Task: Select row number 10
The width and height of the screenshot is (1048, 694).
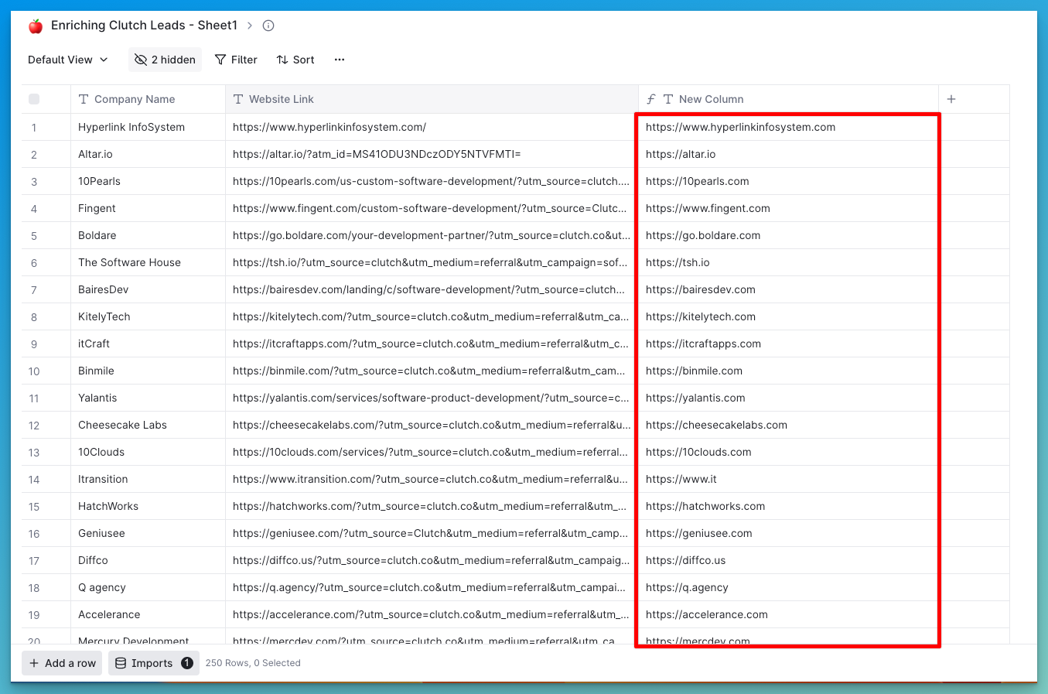Action: [x=34, y=371]
